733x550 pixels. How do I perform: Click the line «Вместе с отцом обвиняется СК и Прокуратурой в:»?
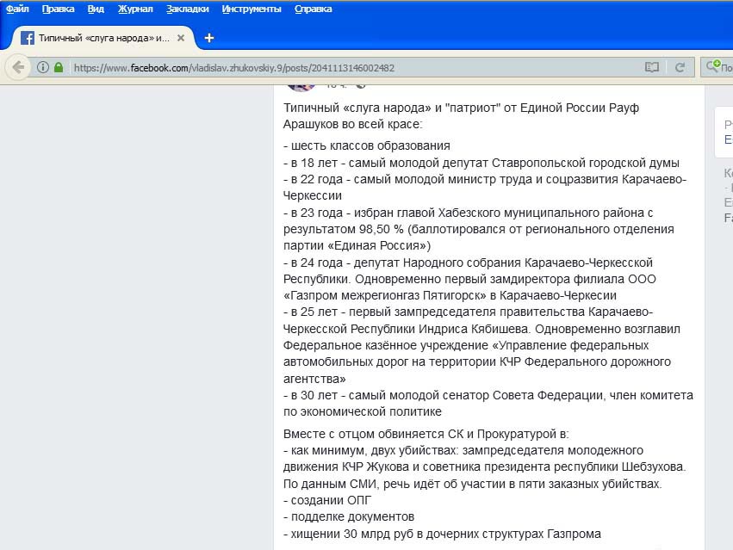tap(426, 434)
